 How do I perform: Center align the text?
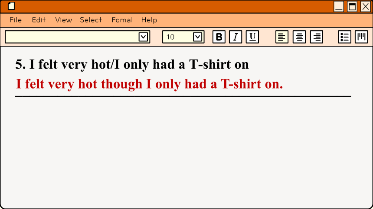click(x=299, y=37)
